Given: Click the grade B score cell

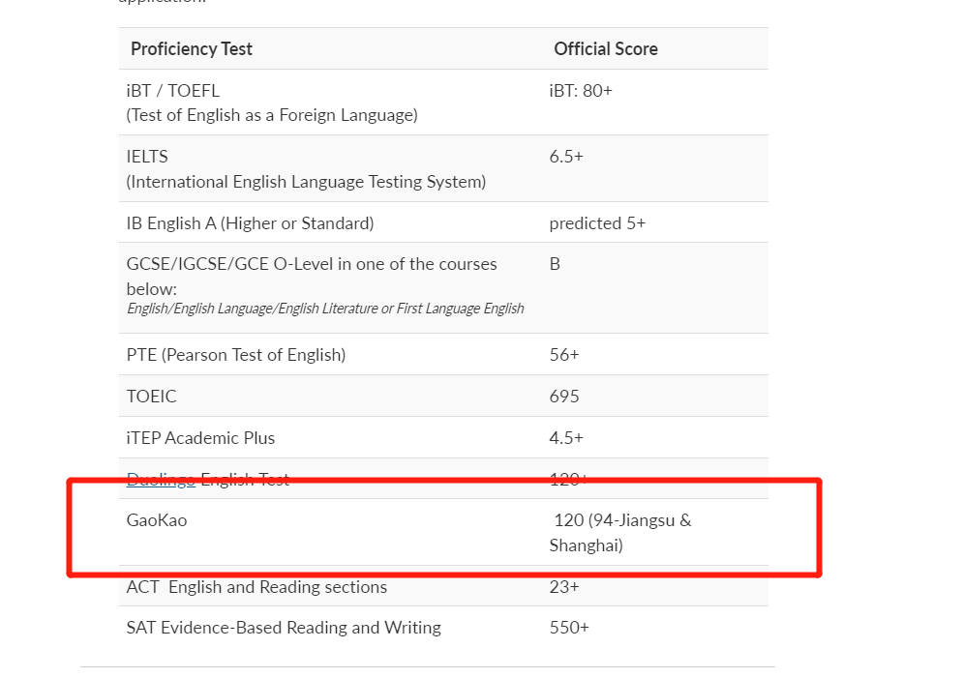Looking at the screenshot, I should click(x=555, y=264).
